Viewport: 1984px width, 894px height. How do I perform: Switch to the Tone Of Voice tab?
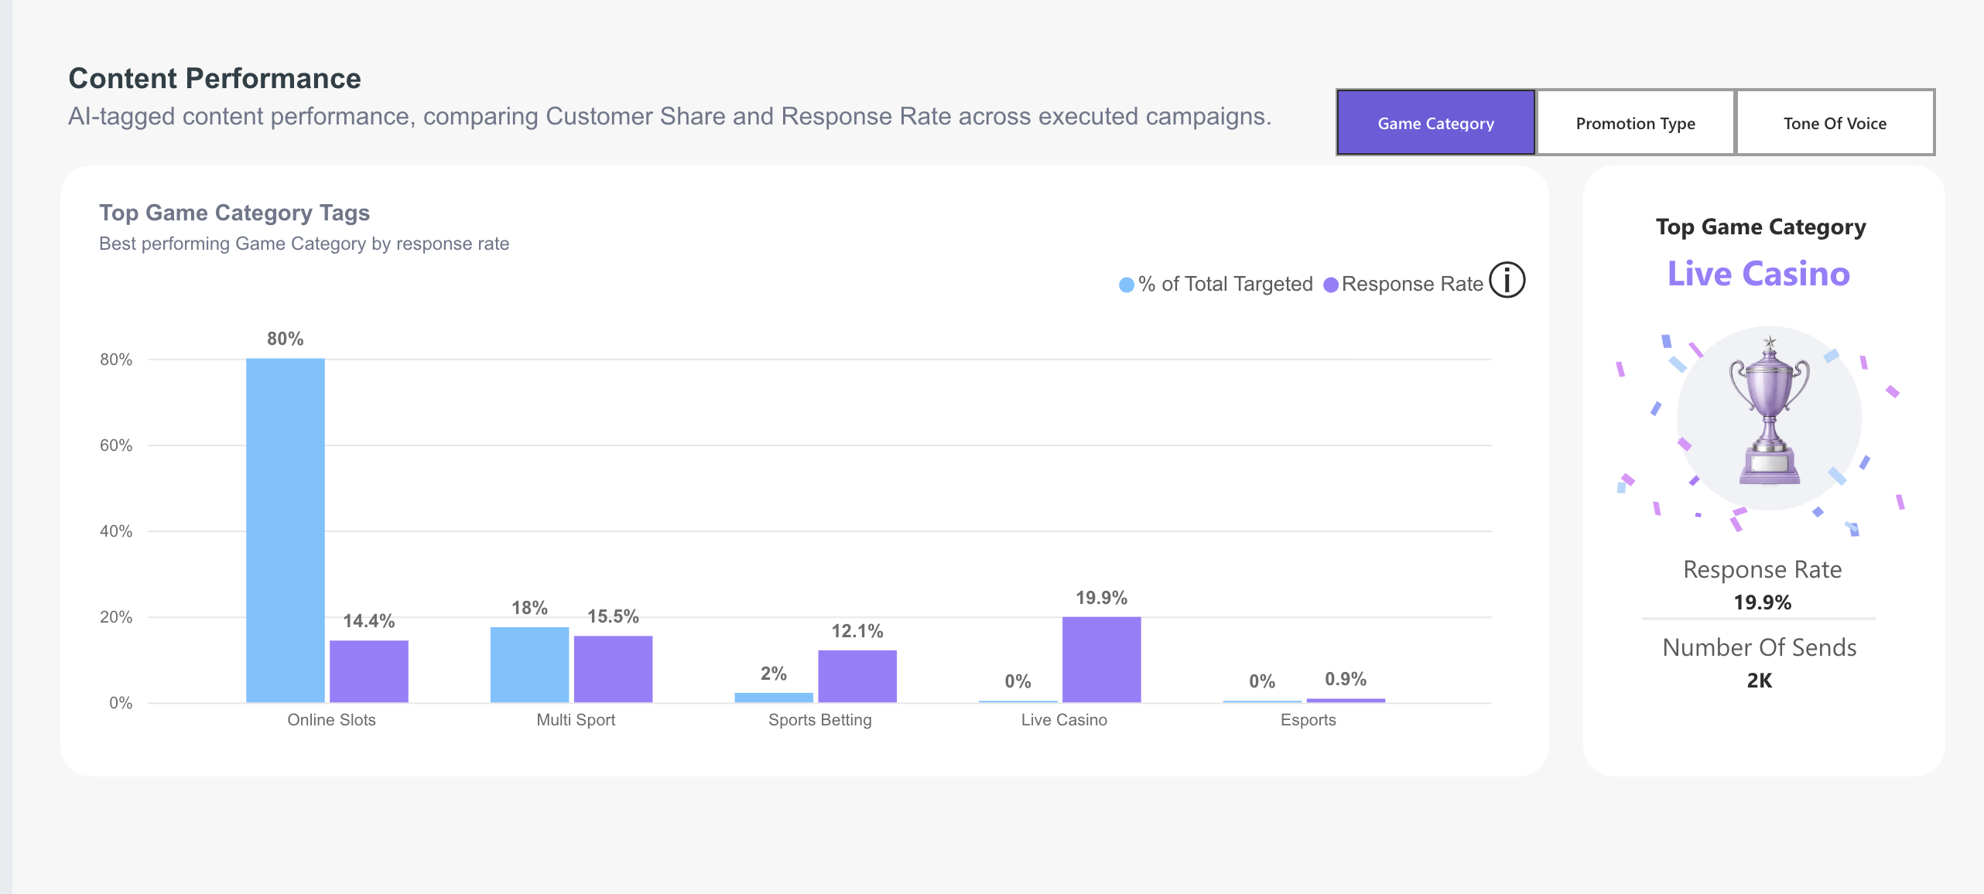tap(1835, 123)
